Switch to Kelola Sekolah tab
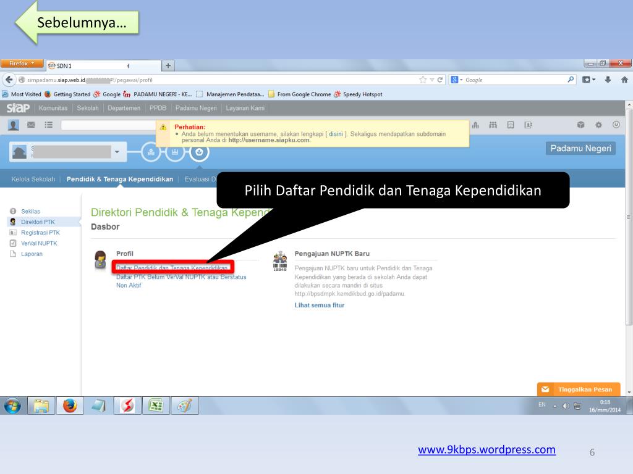This screenshot has height=474, width=633. [33, 179]
